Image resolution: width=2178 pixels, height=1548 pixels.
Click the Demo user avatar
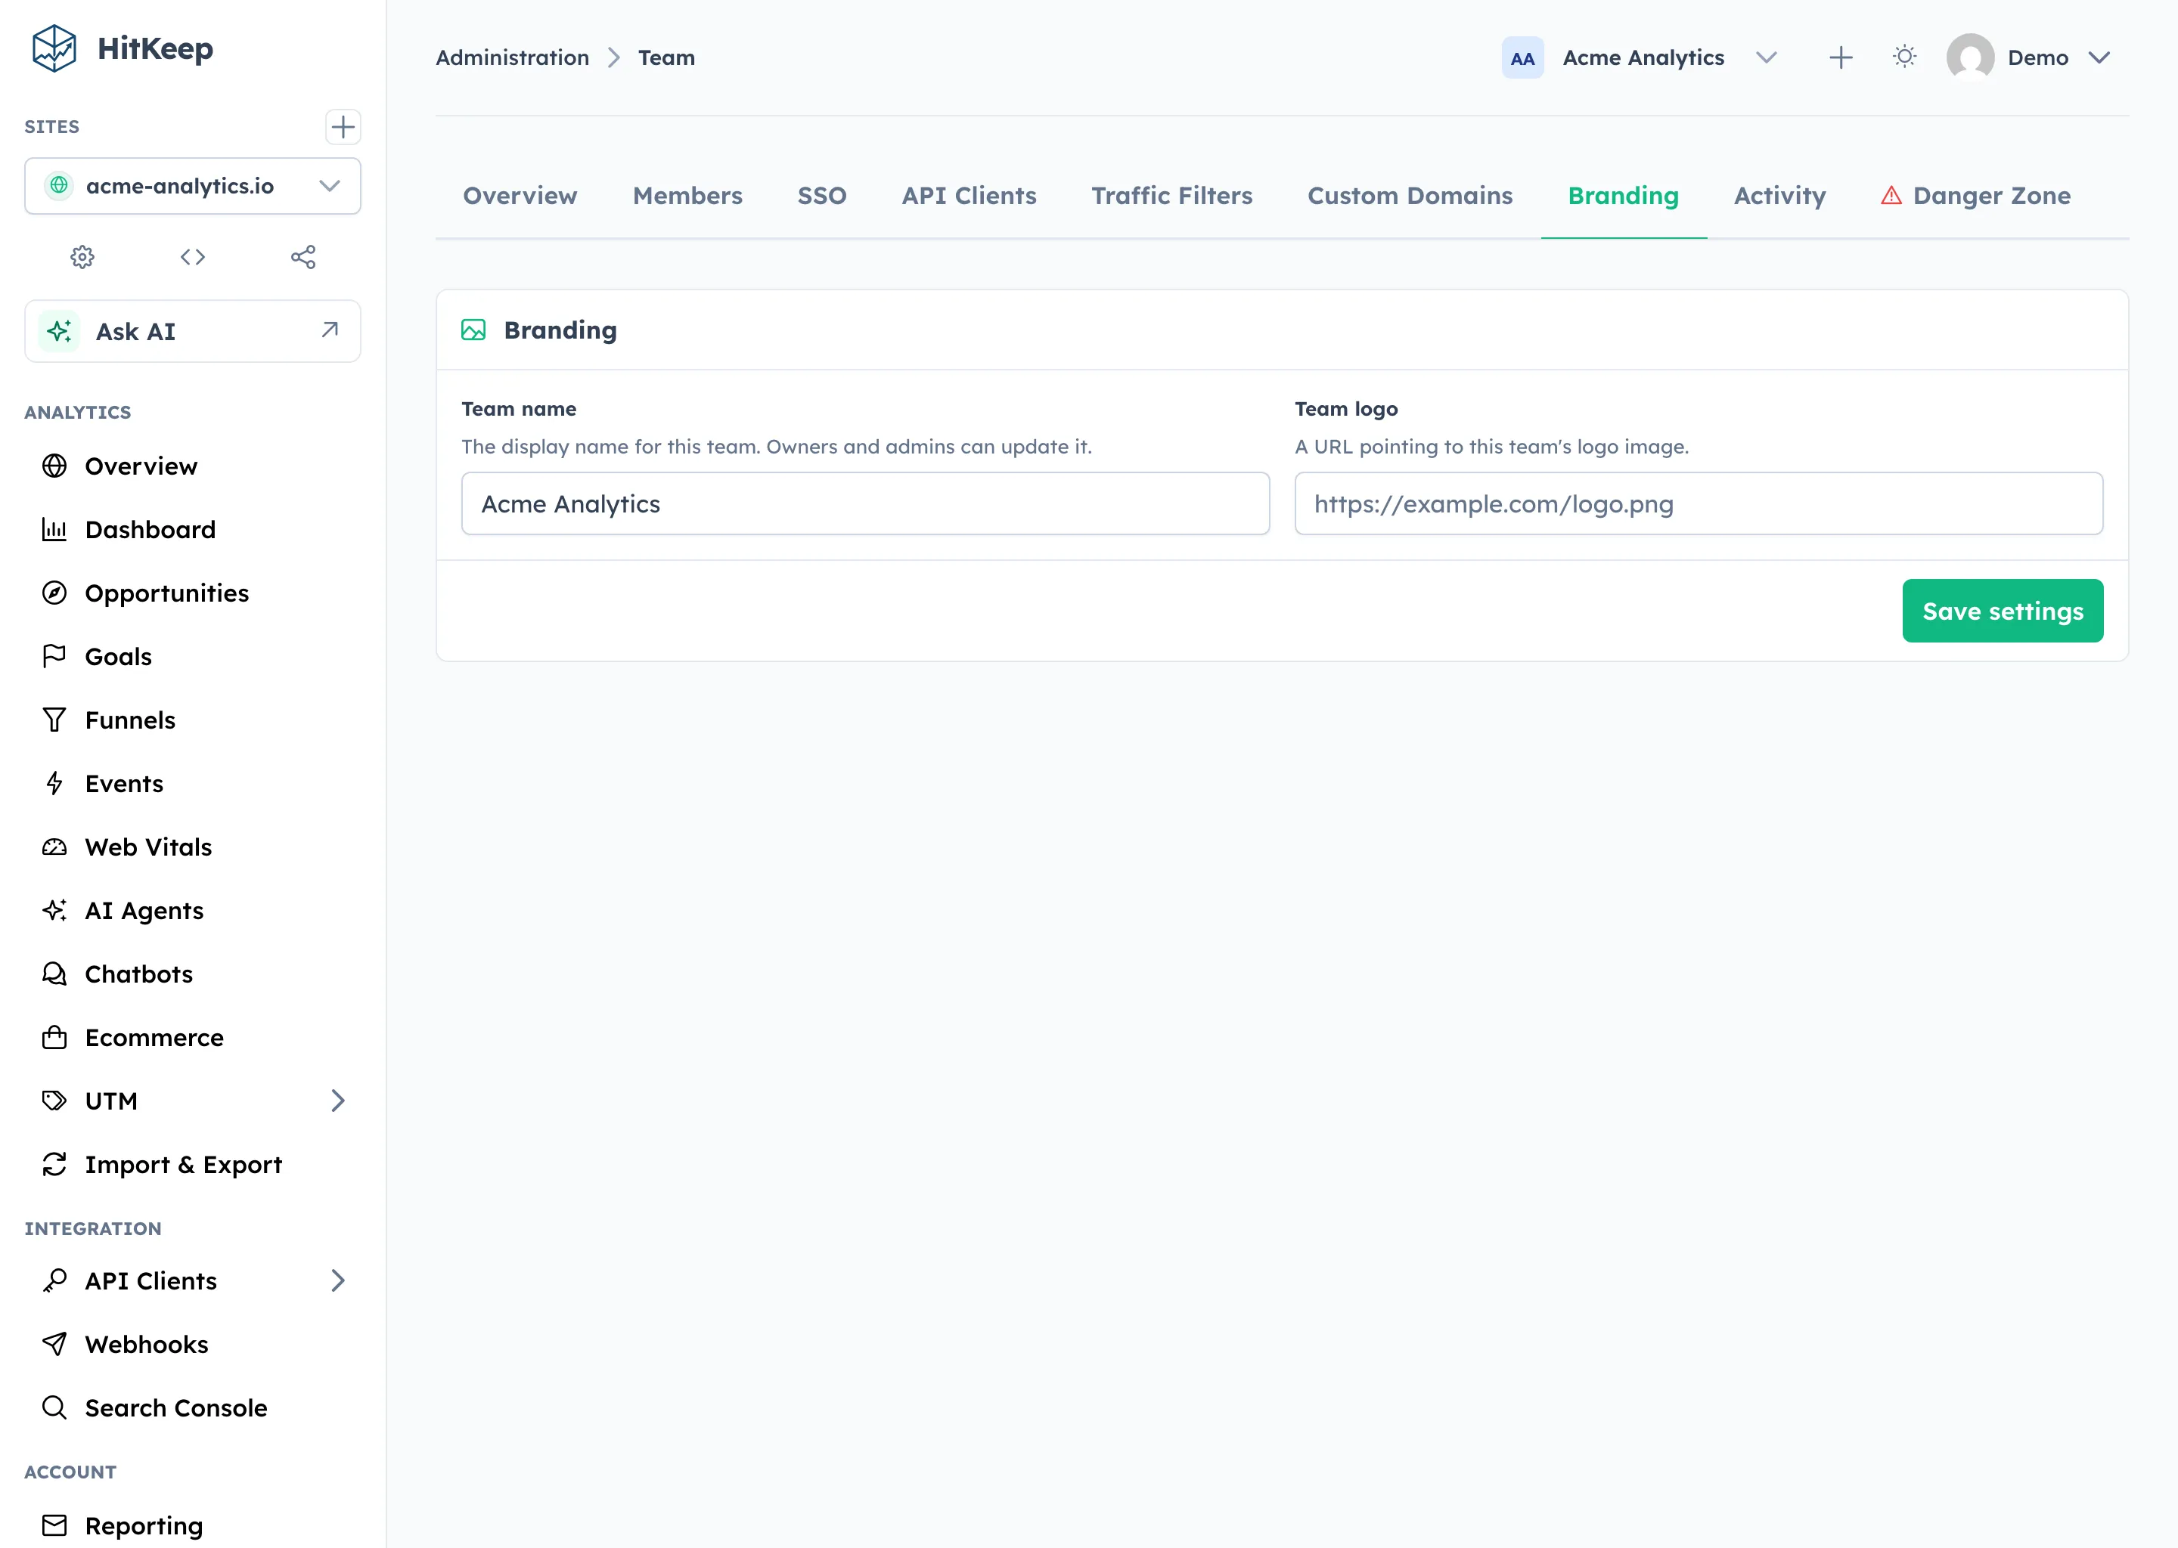click(1970, 57)
